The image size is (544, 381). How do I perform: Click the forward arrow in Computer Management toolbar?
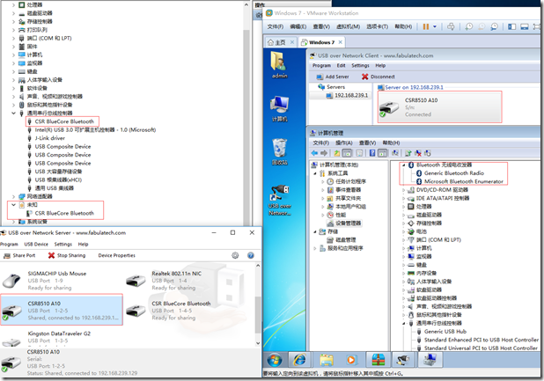pyautogui.click(x=324, y=153)
